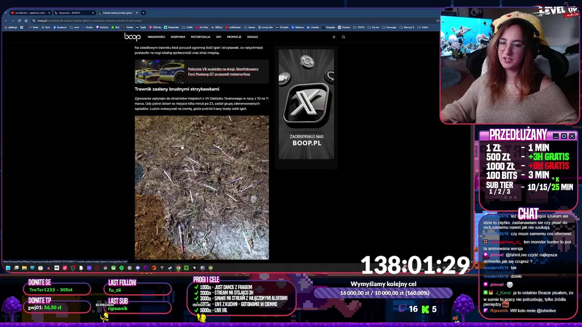Open the GRY menu item
Viewport: 582px width, 327px height.
[219, 37]
